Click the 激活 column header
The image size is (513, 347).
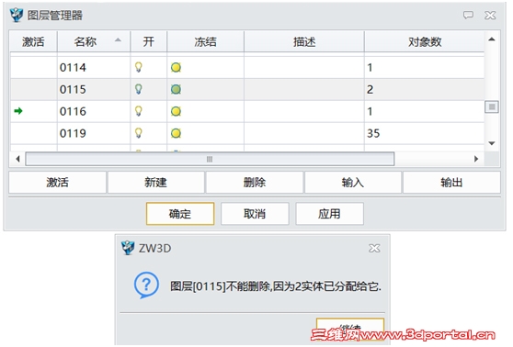coord(33,41)
